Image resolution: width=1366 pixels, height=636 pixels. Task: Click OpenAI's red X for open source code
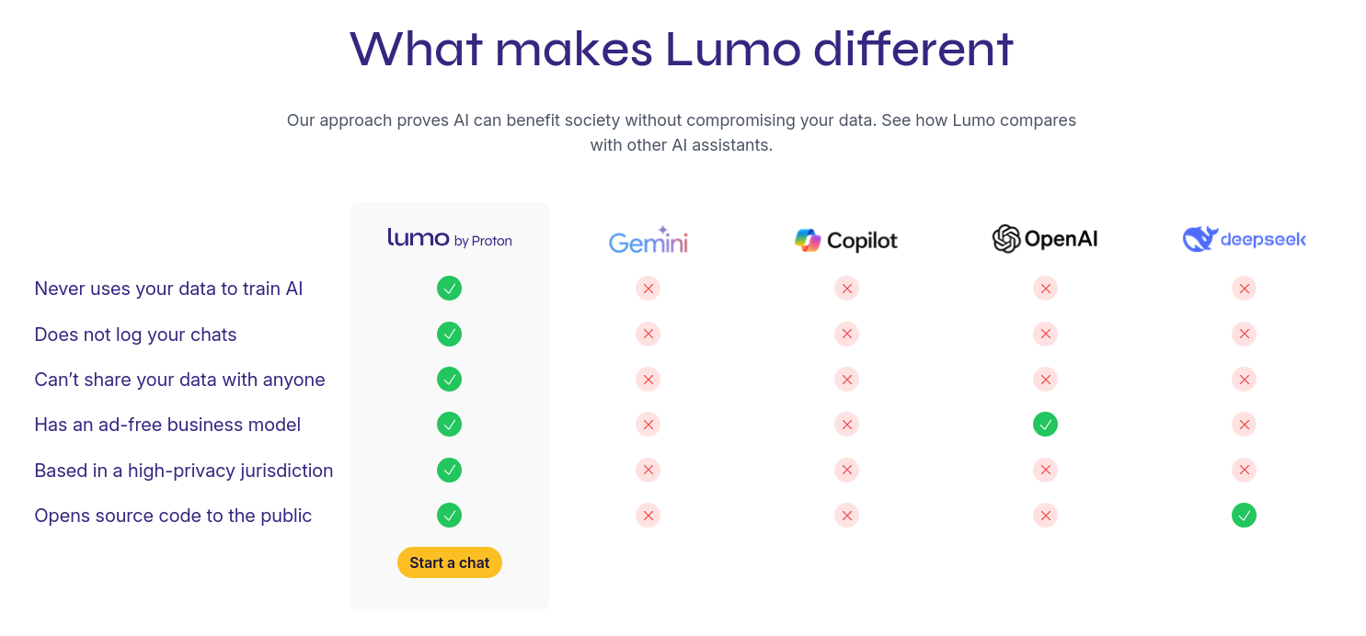click(x=1045, y=516)
